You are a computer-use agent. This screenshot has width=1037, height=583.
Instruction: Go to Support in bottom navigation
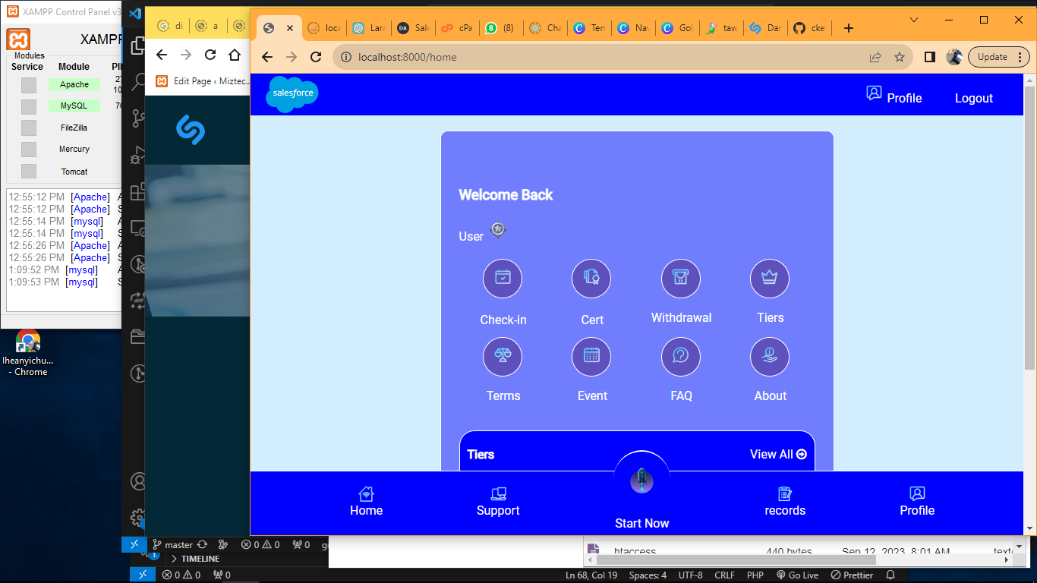click(498, 502)
